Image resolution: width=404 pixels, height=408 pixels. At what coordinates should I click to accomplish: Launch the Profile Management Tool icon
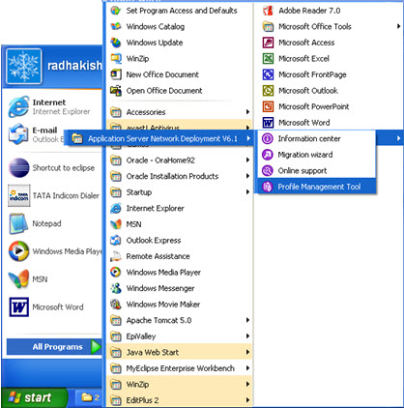coord(267,187)
